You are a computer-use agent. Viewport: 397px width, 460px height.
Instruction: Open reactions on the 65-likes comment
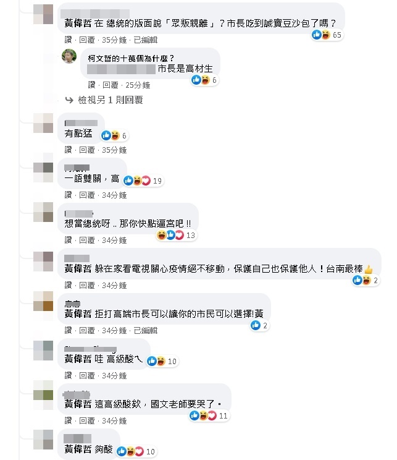pyautogui.click(x=327, y=35)
